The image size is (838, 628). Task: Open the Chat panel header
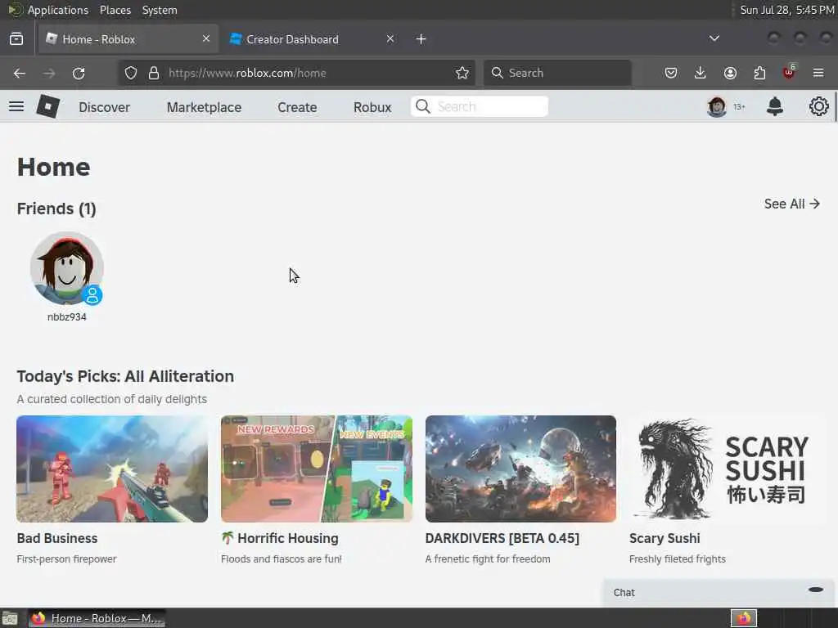(x=719, y=592)
